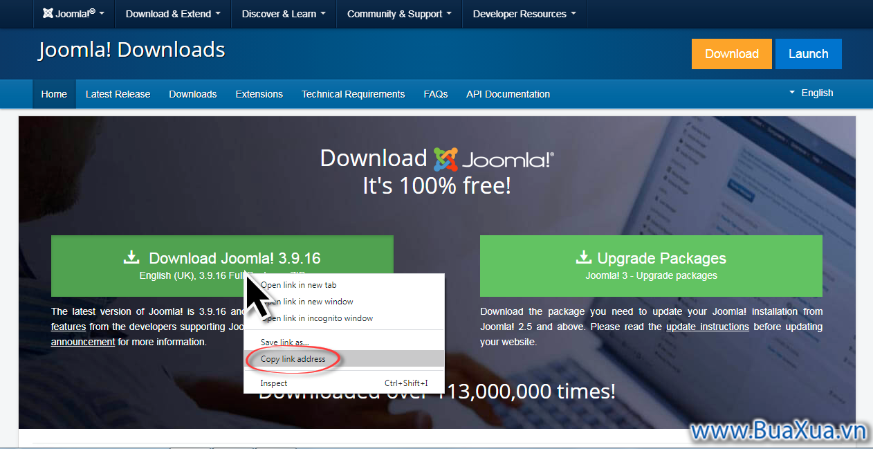Open the announcement link
Screen dimensions: 873x449
[x=83, y=342]
